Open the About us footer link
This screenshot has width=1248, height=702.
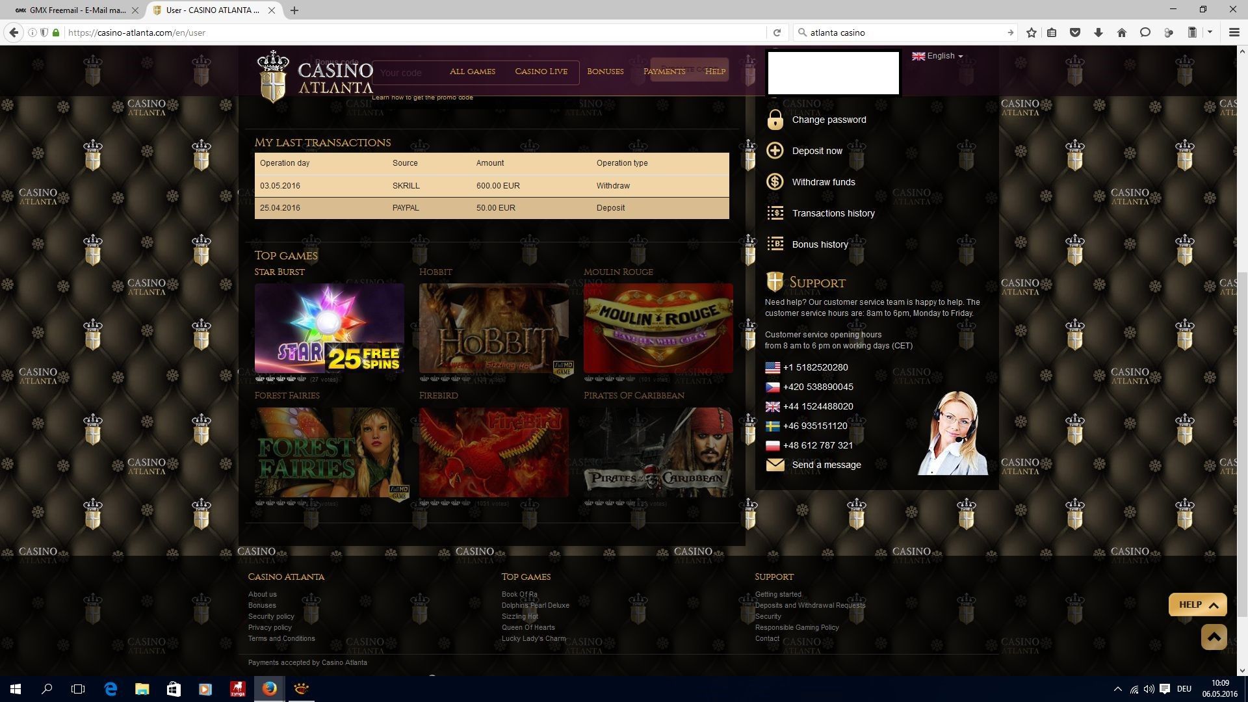262,594
